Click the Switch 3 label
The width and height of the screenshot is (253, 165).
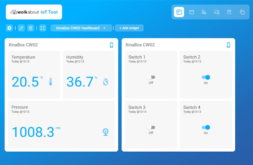(137, 107)
